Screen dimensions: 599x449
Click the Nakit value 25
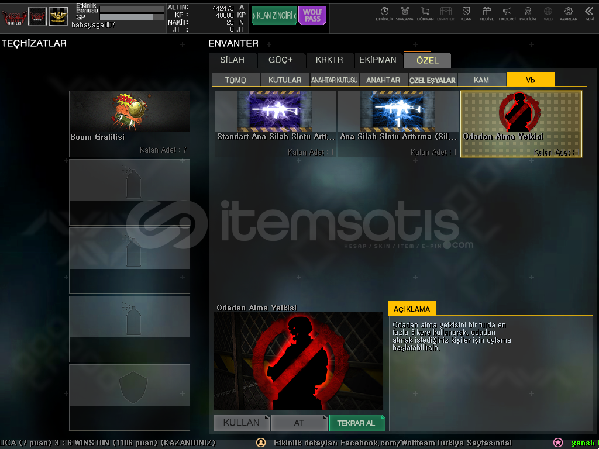230,22
